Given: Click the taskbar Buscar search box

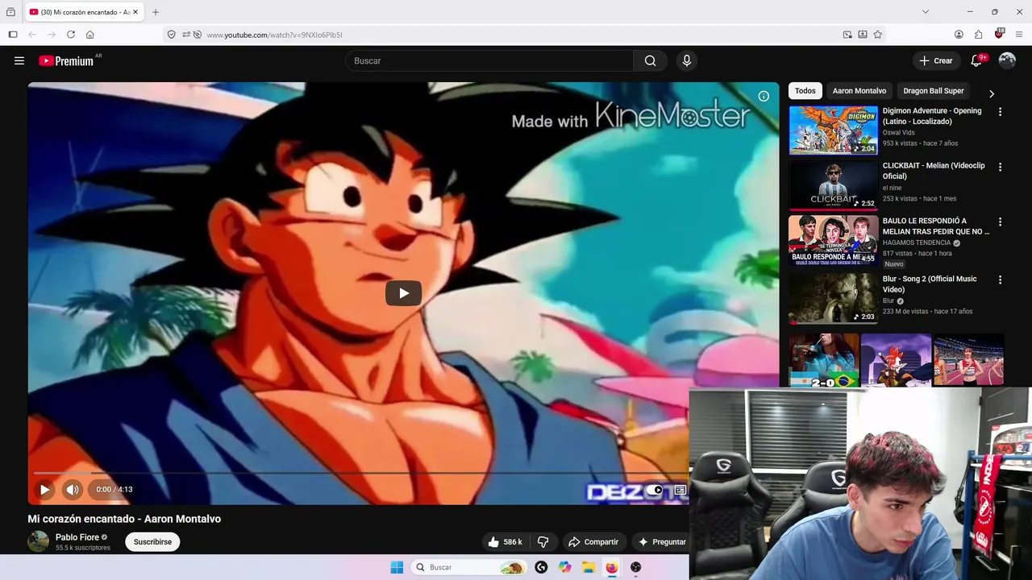Looking at the screenshot, I should (469, 567).
